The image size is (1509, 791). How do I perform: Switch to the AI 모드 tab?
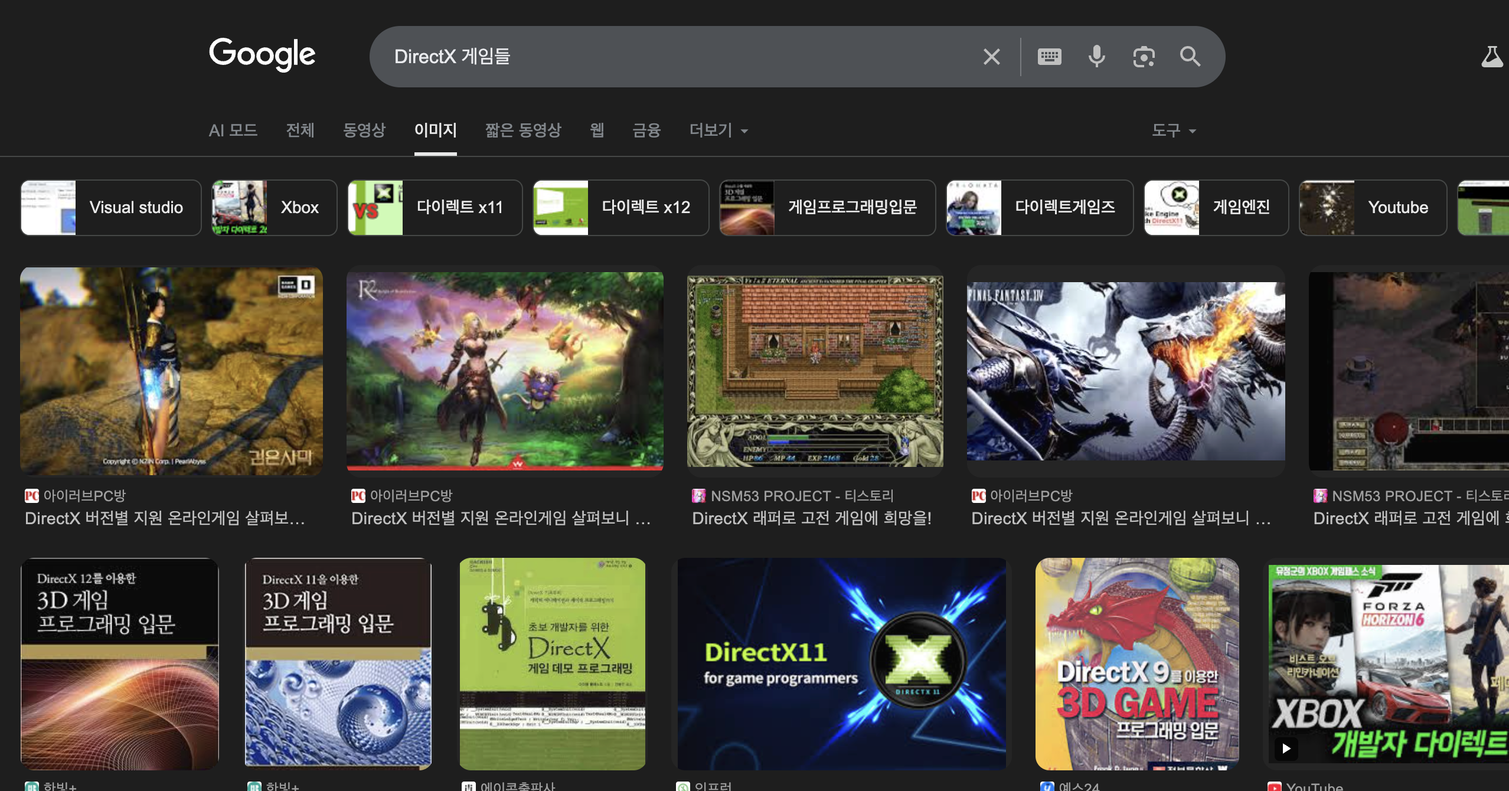click(233, 130)
